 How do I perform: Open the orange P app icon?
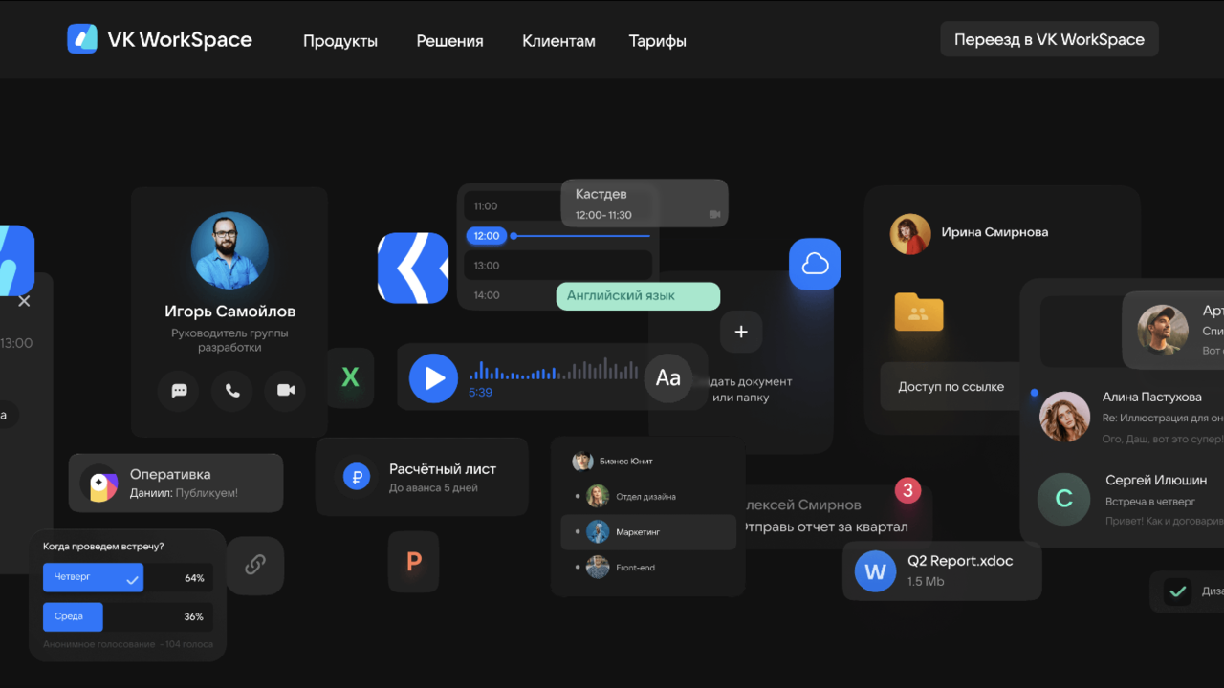413,562
